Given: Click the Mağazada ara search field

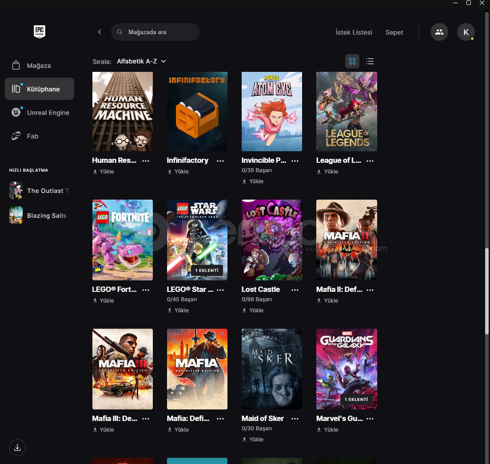Looking at the screenshot, I should coord(160,32).
